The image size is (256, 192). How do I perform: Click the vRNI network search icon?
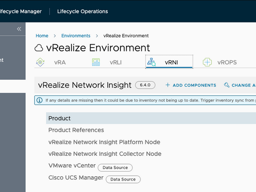coord(151,62)
